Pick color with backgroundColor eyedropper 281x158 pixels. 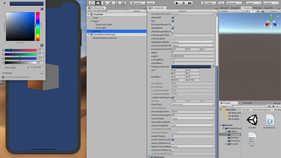(x=213, y=67)
